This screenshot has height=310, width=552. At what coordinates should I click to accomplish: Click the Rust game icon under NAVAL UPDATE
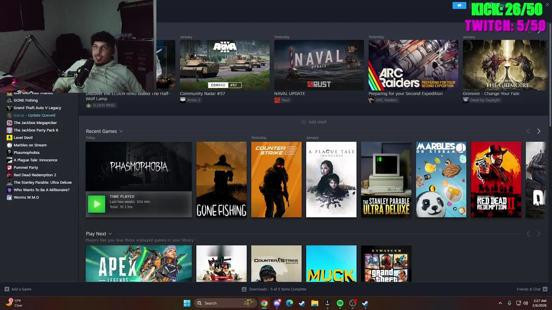pos(277,100)
